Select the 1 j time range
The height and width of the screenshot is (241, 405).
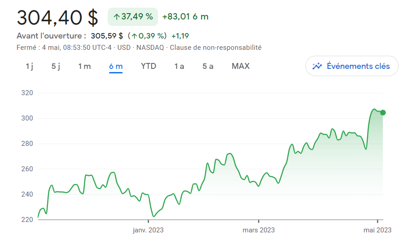point(29,66)
